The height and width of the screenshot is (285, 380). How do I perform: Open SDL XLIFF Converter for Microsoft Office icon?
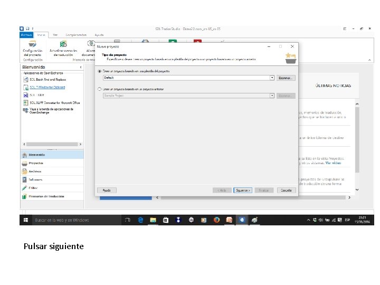coord(26,103)
